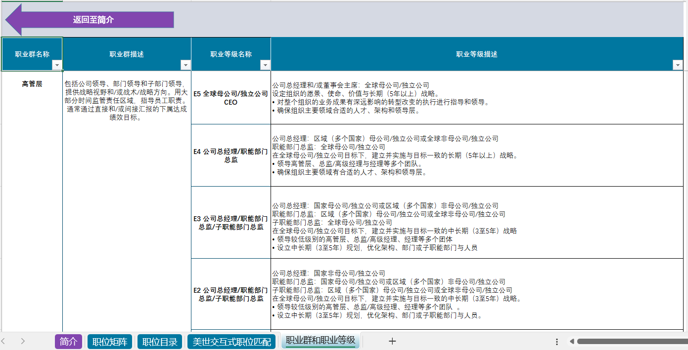Click the 职业等级描述 header cell

(476, 54)
